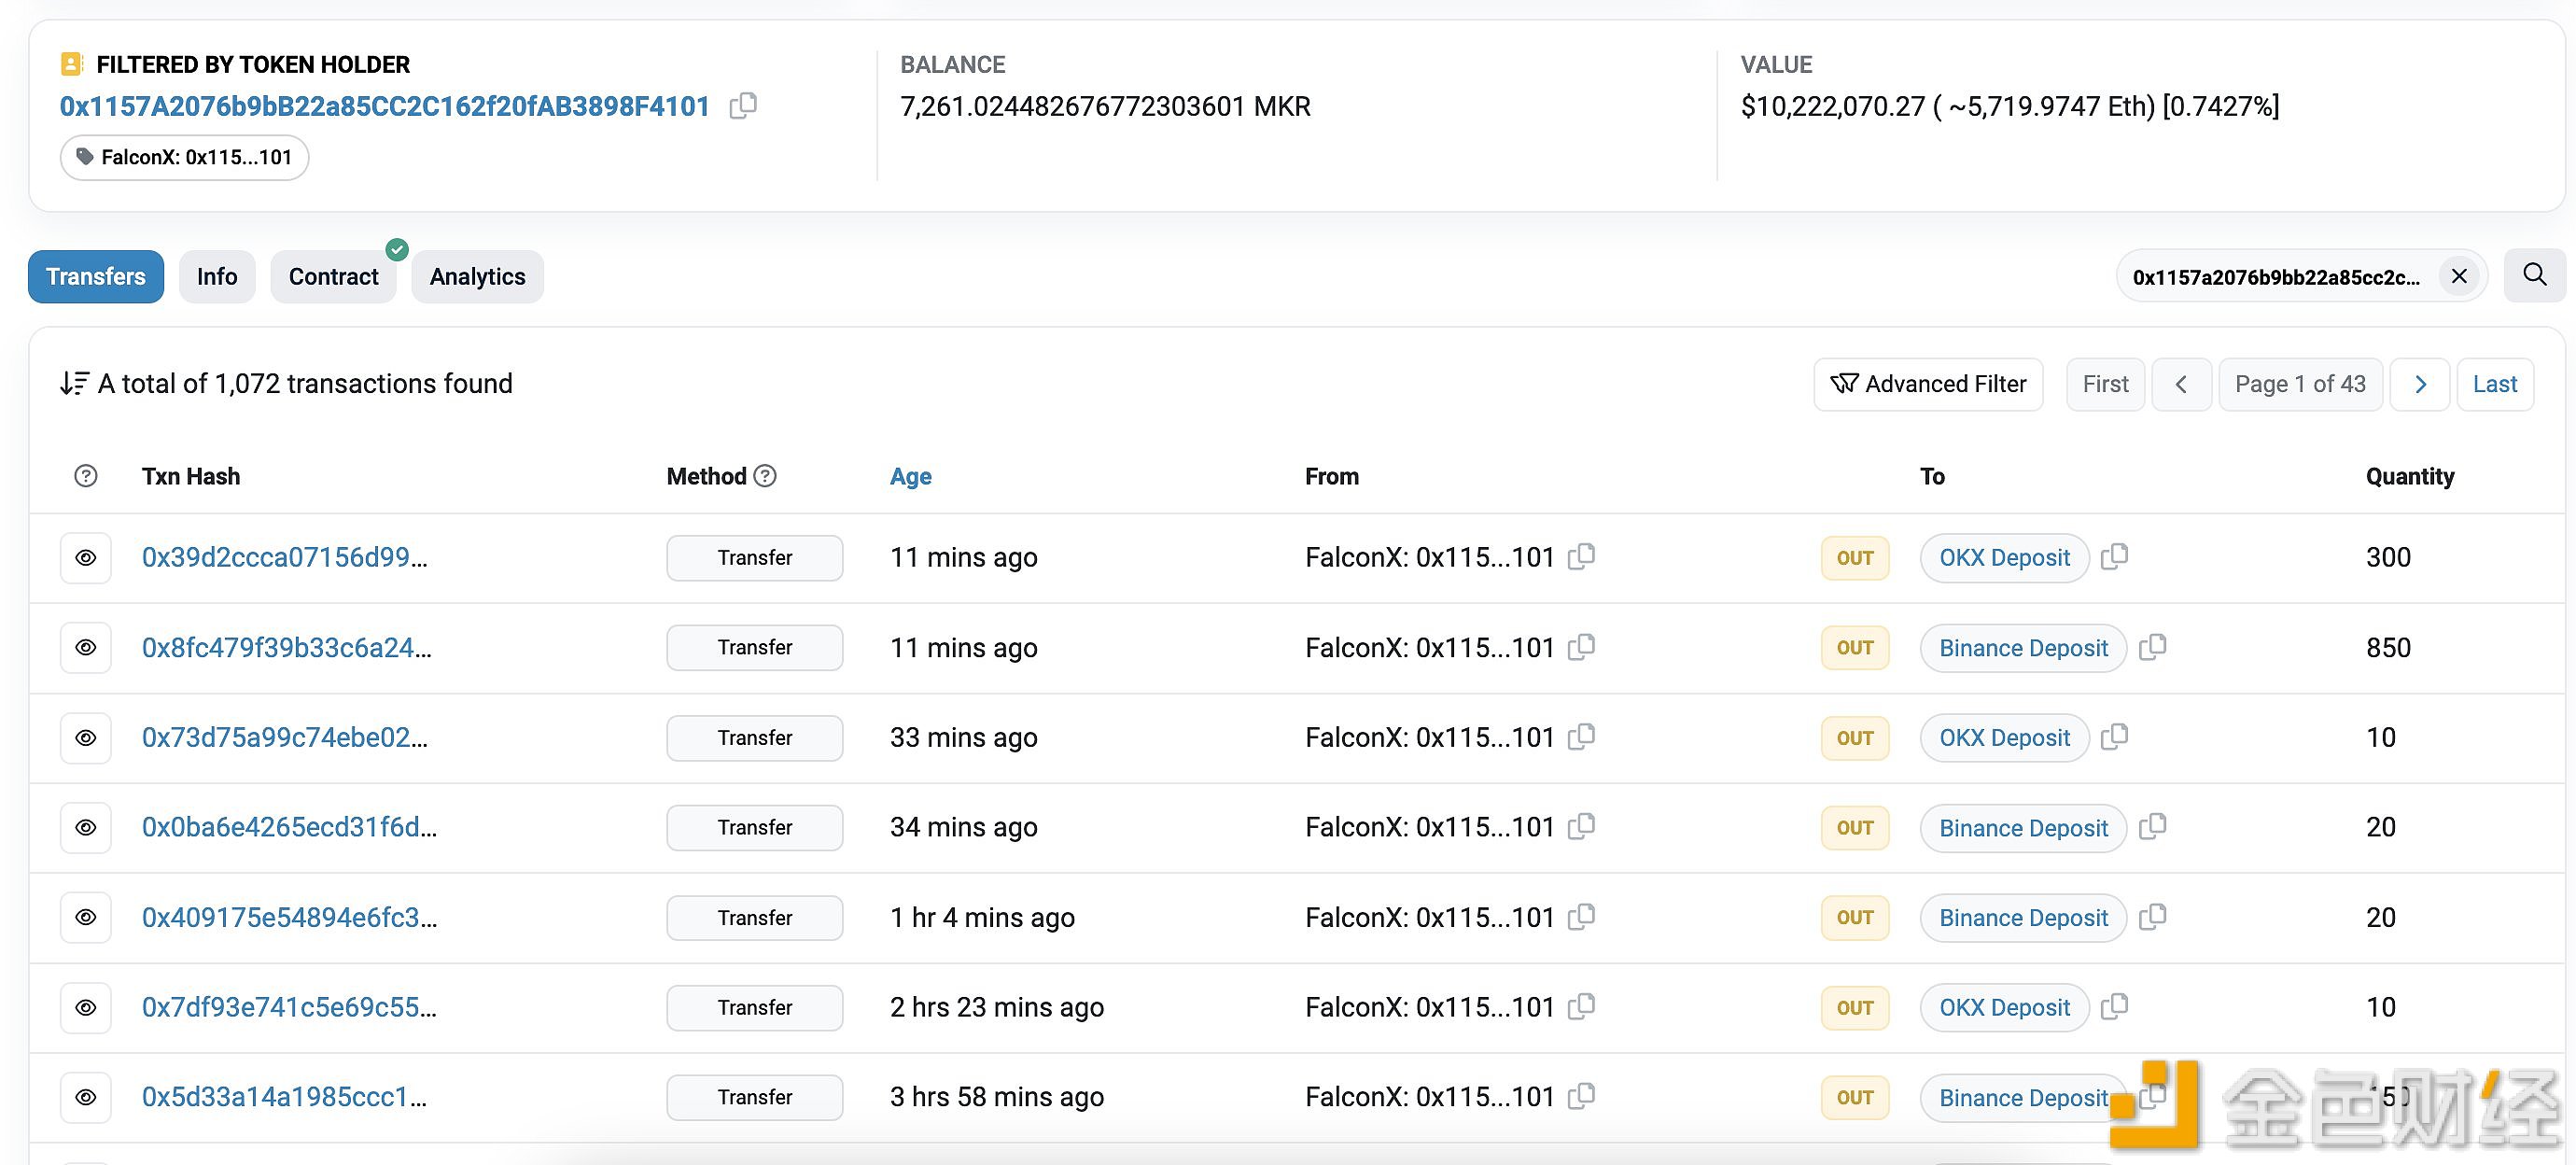The width and height of the screenshot is (2576, 1165).
Task: Open transaction hash 0x73d75a99c74ebe02...
Action: coord(284,737)
